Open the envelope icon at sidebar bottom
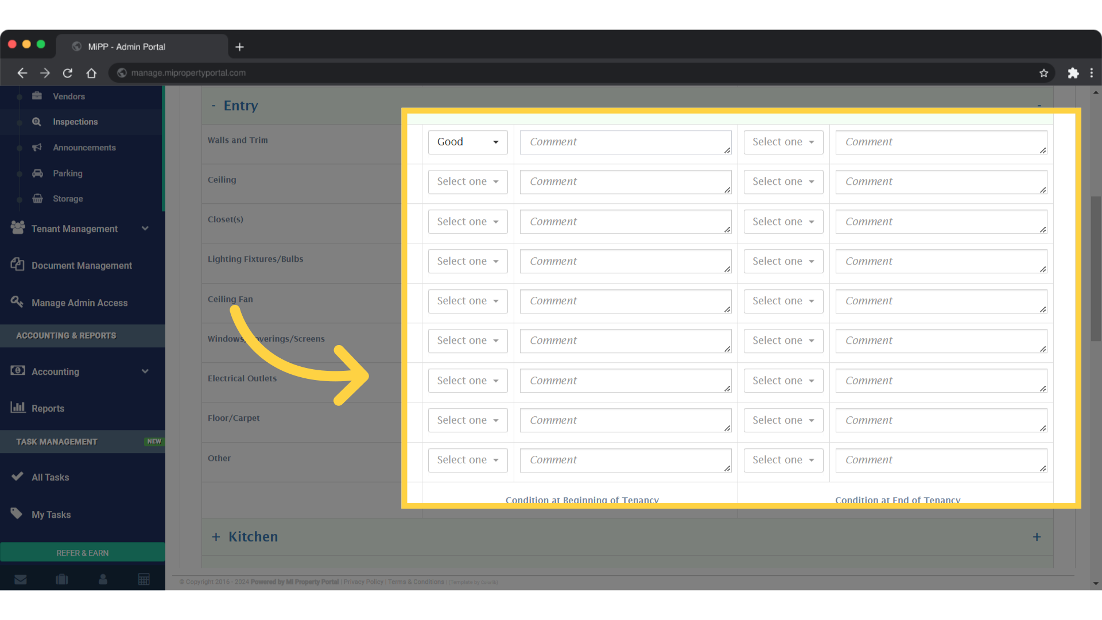 click(x=21, y=579)
